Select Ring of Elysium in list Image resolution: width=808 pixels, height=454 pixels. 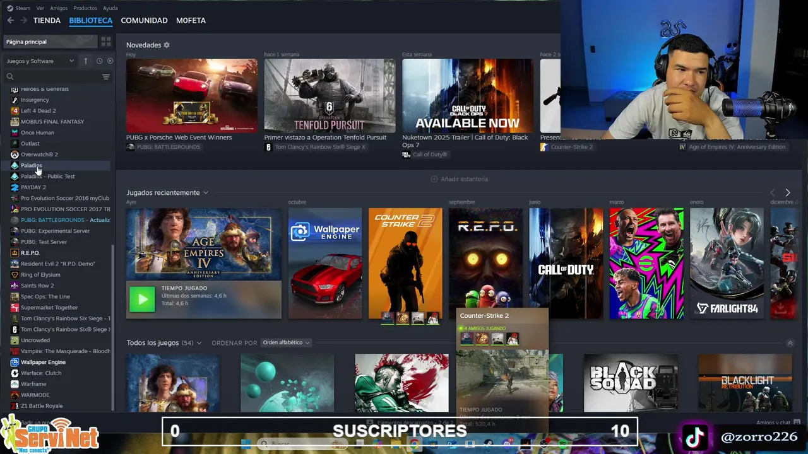tap(40, 275)
